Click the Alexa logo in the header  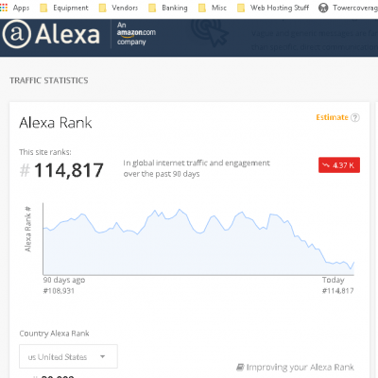tap(51, 34)
